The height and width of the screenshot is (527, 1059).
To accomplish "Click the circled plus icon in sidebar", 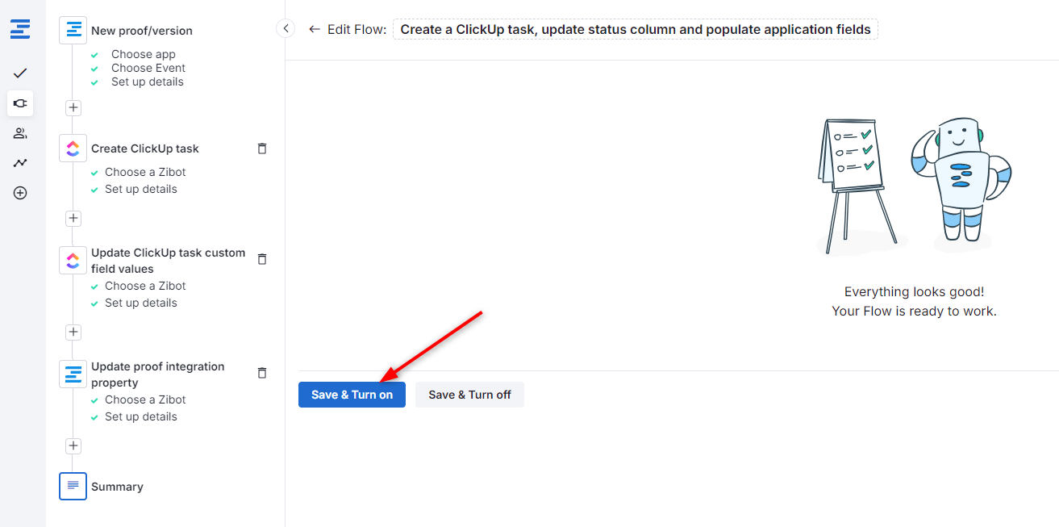I will click(20, 193).
